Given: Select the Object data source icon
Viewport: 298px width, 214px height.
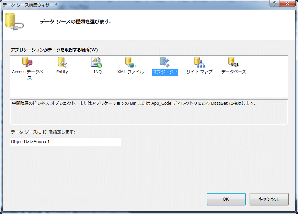Looking at the screenshot, I should (x=165, y=62).
